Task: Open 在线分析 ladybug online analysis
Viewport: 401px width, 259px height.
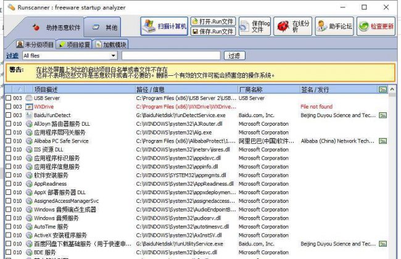Action: click(292, 26)
